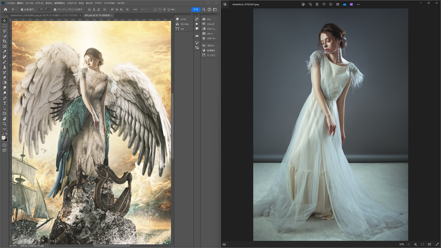Toggle the 自動選択 auto-select checkbox
This screenshot has width=441, height=248.
tap(22, 9)
